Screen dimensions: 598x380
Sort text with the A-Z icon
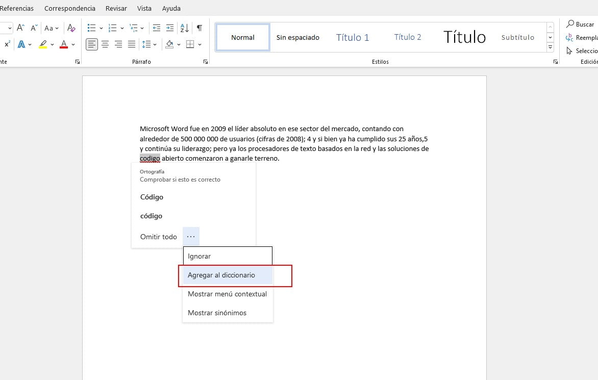185,28
